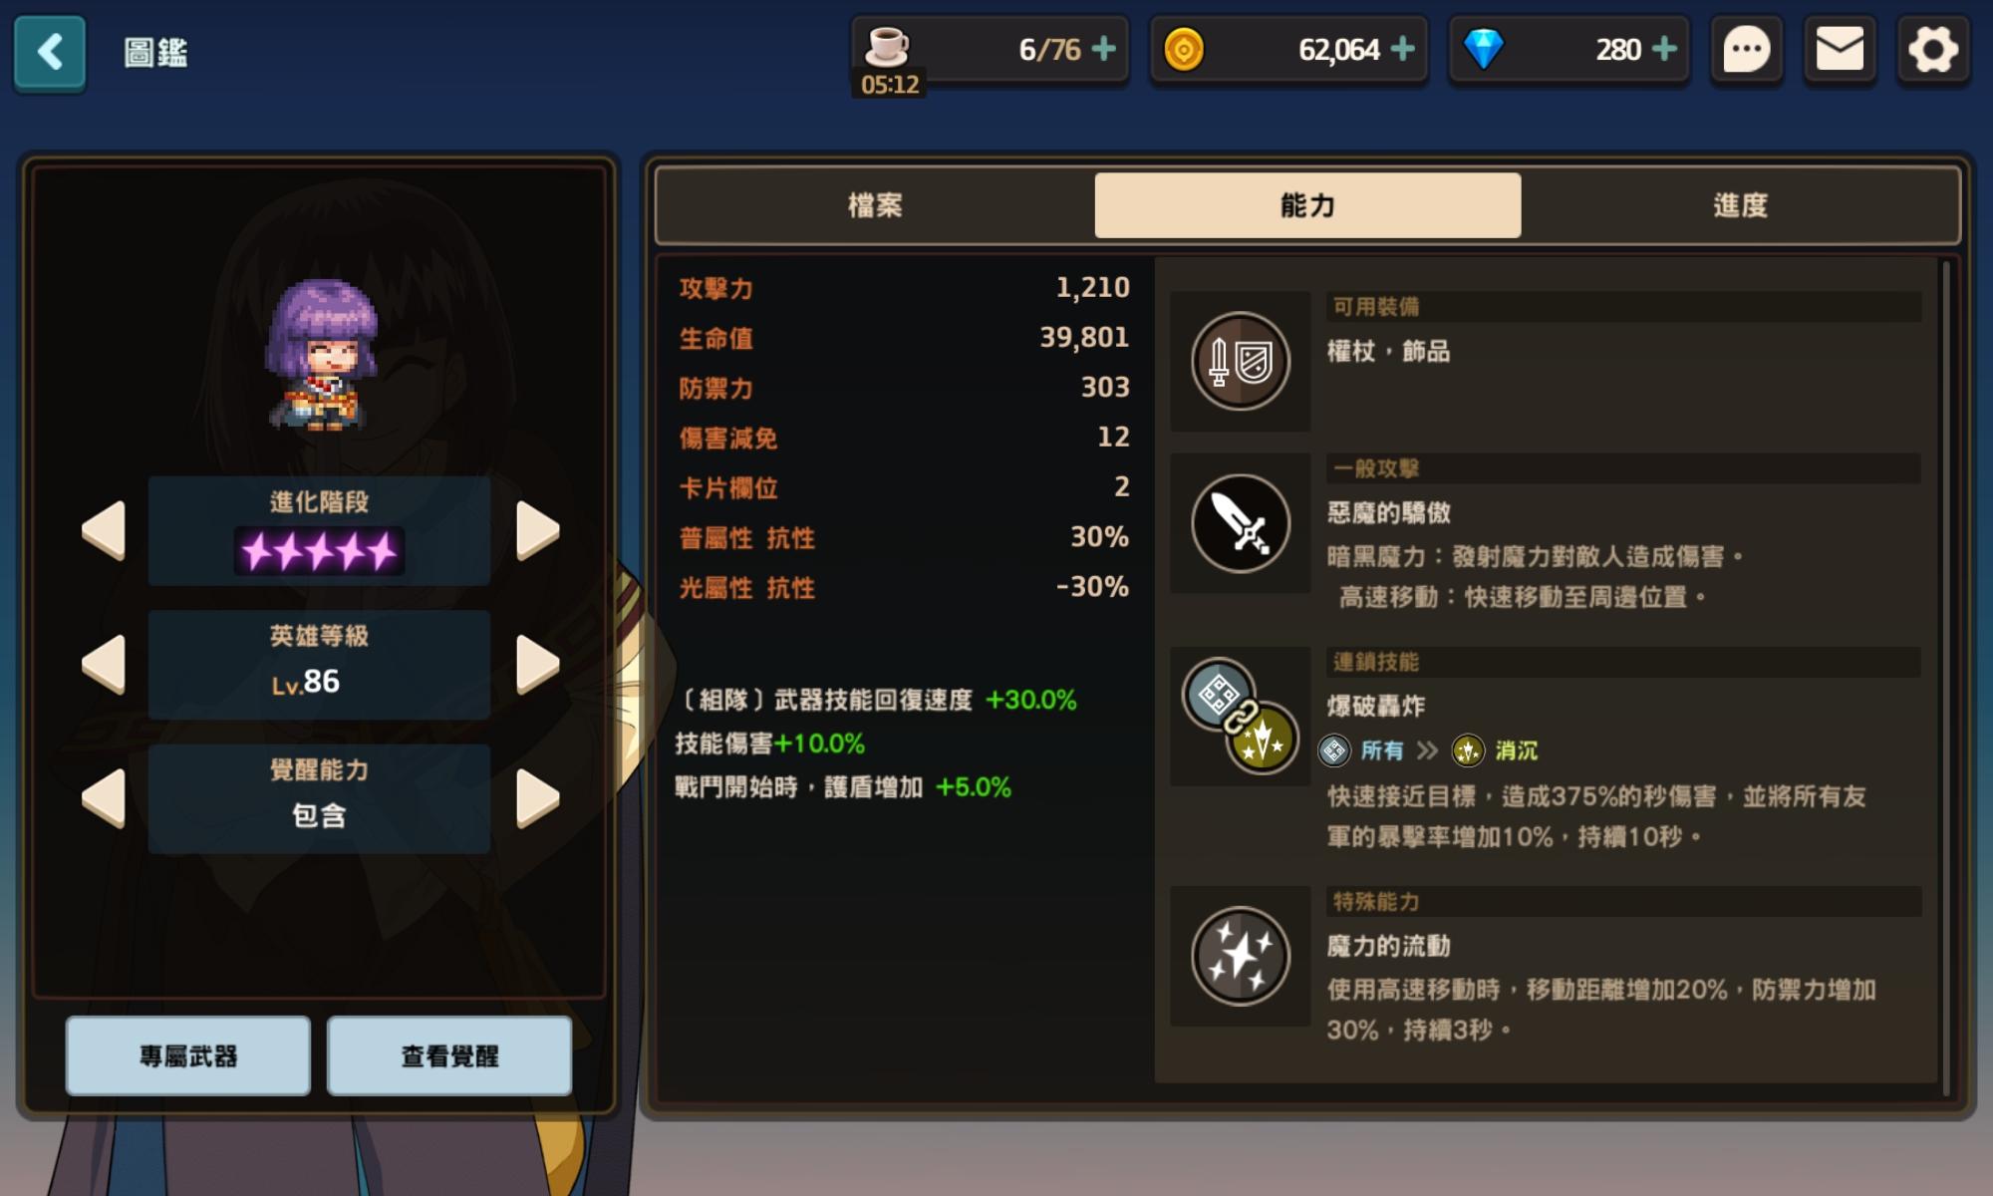This screenshot has height=1196, width=1993.
Task: Tap the special ability sparkle icon
Action: click(x=1241, y=956)
